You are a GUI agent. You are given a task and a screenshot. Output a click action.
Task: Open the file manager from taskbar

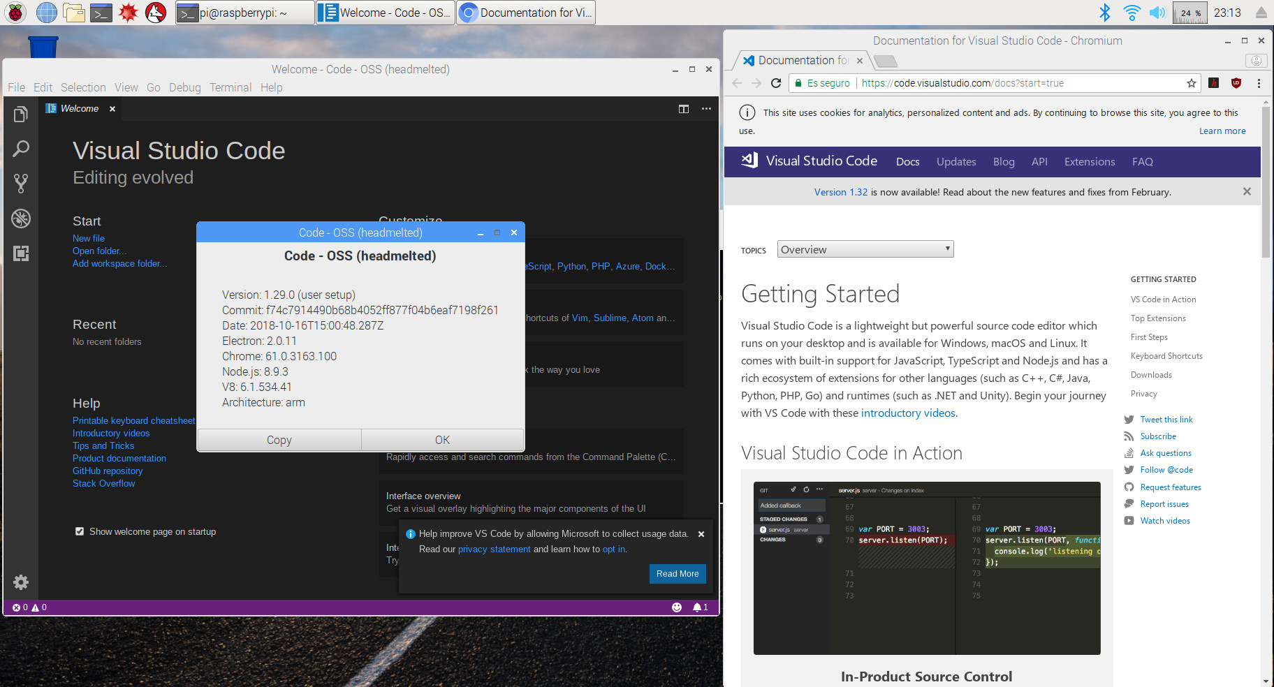[73, 13]
